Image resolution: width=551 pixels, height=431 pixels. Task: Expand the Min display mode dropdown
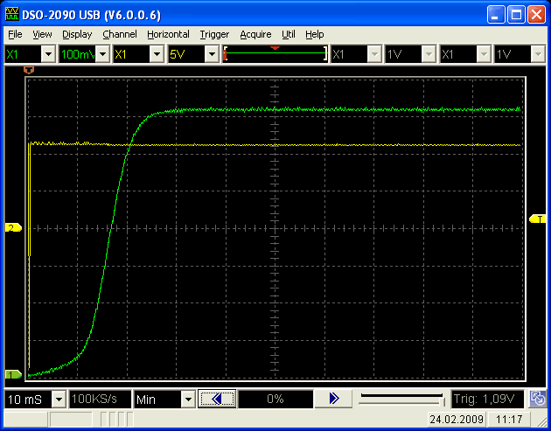188,400
